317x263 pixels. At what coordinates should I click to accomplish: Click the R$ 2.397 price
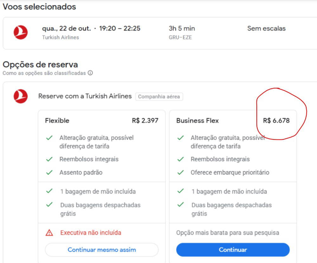tap(145, 121)
